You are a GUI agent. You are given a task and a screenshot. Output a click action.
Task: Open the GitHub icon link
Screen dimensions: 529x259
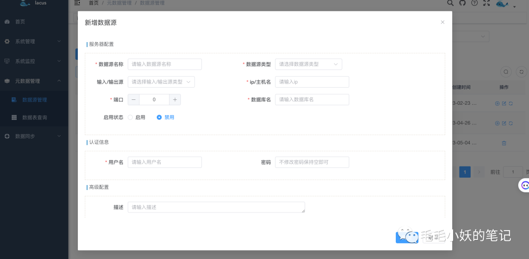(x=462, y=3)
